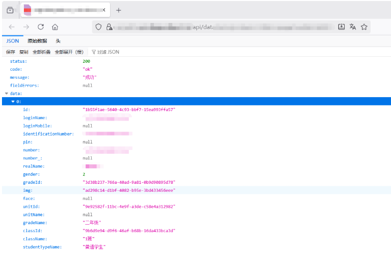
Task: Reload the current page
Action: pyautogui.click(x=41, y=27)
